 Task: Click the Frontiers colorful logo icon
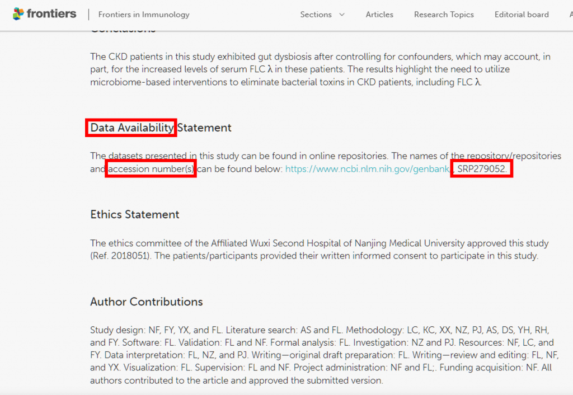pos(18,14)
